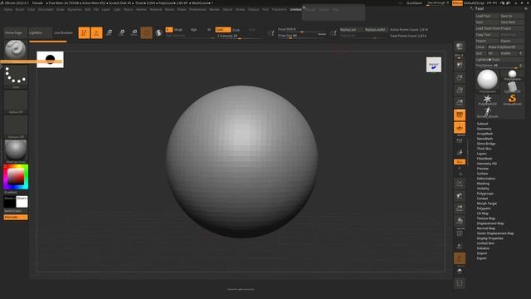Select the SimpleBrush tool icon
531x299 pixels.
coord(512,100)
